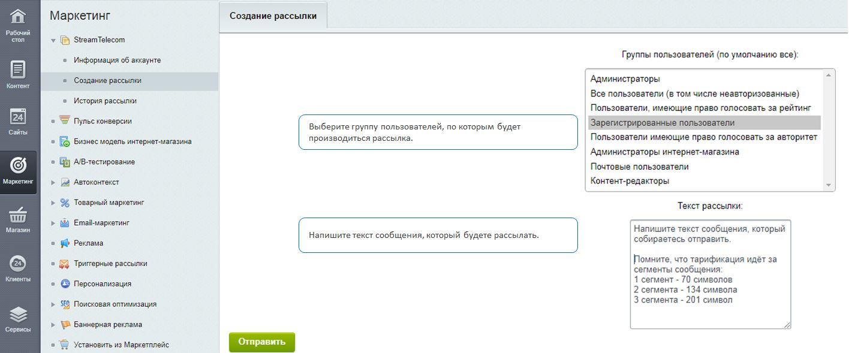
Task: Open the Клиенты sidebar icon
Action: coord(18,264)
